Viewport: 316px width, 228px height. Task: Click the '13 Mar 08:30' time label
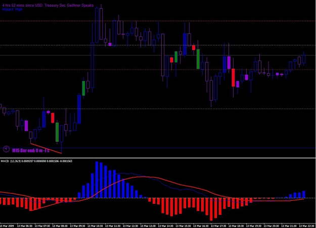pos(60,226)
